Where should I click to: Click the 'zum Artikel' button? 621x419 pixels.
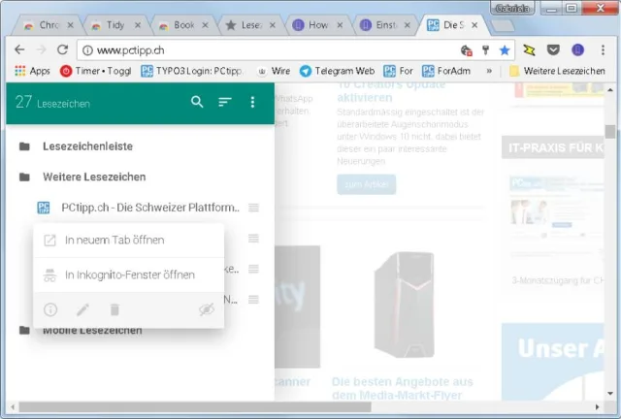(x=367, y=184)
